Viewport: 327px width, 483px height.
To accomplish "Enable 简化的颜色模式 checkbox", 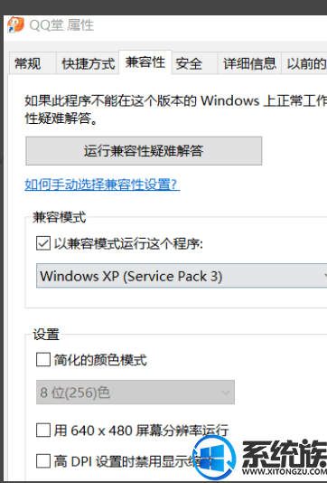I will coord(43,359).
